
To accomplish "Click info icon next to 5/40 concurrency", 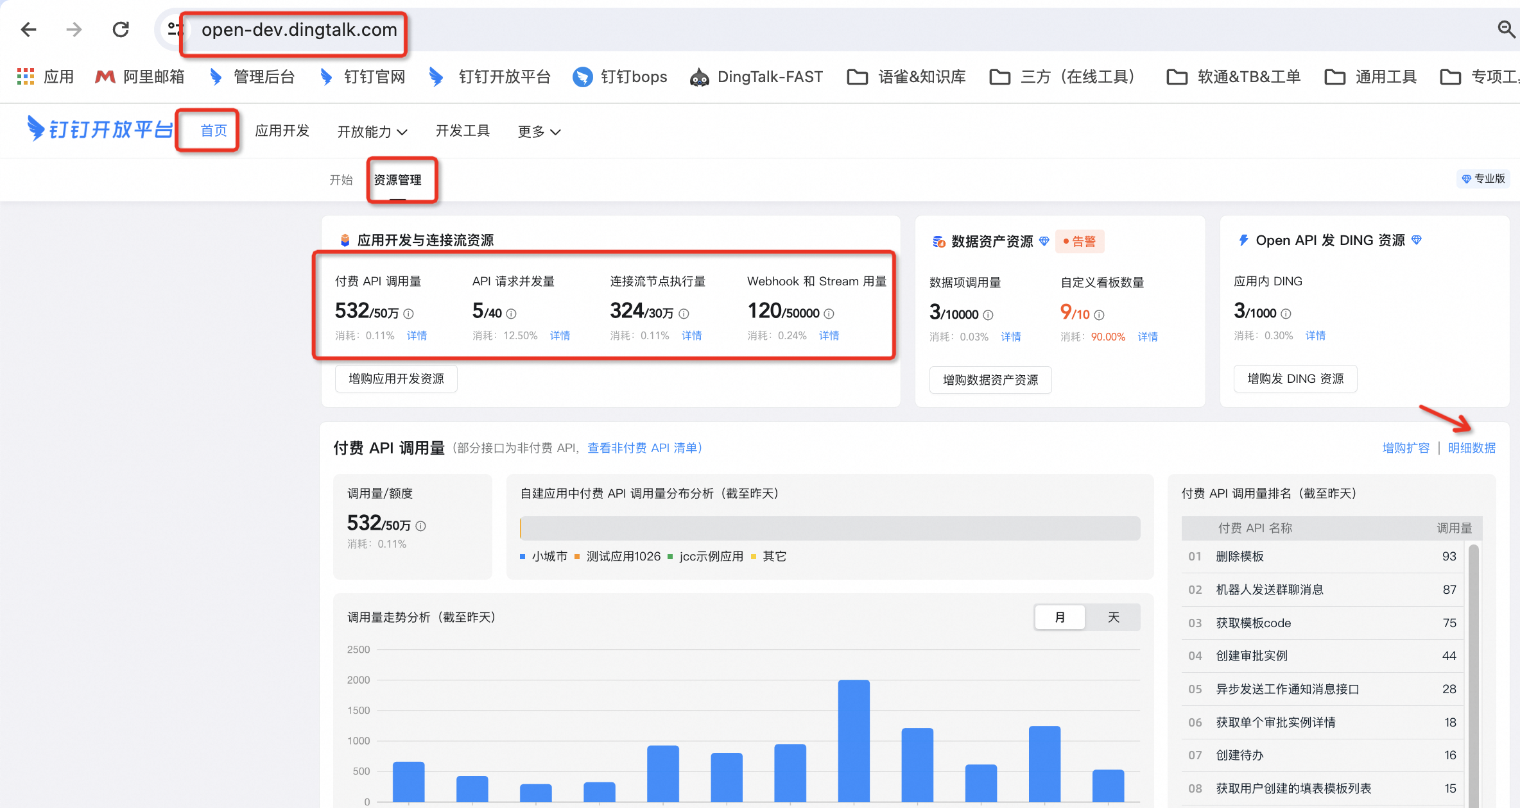I will coord(512,314).
